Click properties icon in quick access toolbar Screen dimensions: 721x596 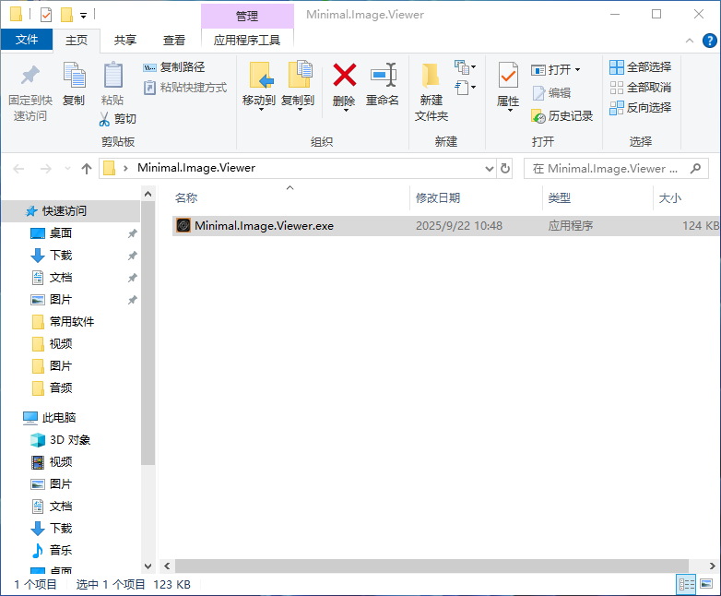coord(46,14)
